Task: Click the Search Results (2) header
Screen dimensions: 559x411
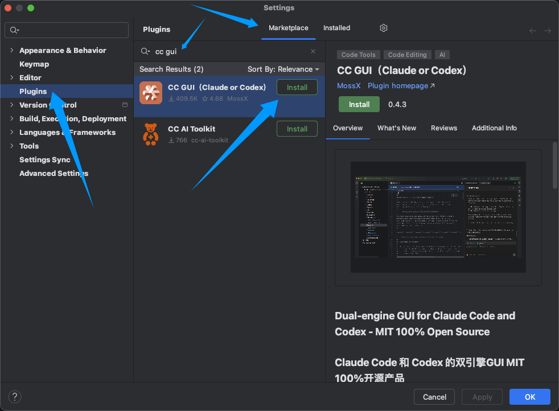Action: (x=171, y=69)
